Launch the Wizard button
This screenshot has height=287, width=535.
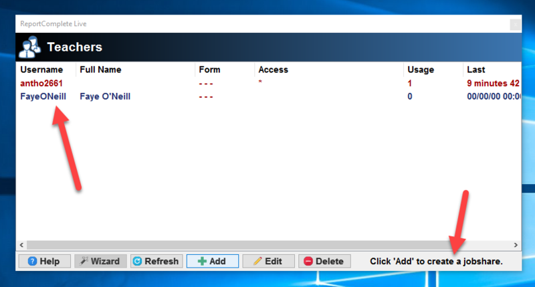(x=100, y=261)
